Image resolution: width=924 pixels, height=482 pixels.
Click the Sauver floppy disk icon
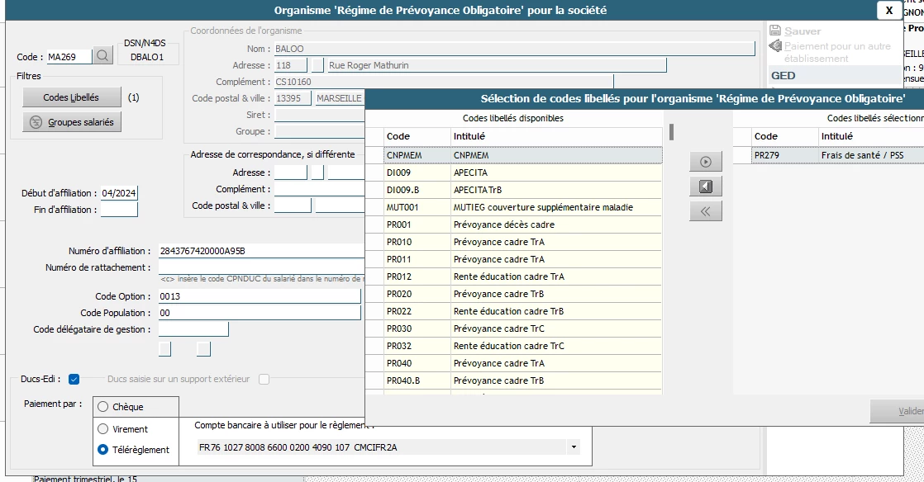775,31
